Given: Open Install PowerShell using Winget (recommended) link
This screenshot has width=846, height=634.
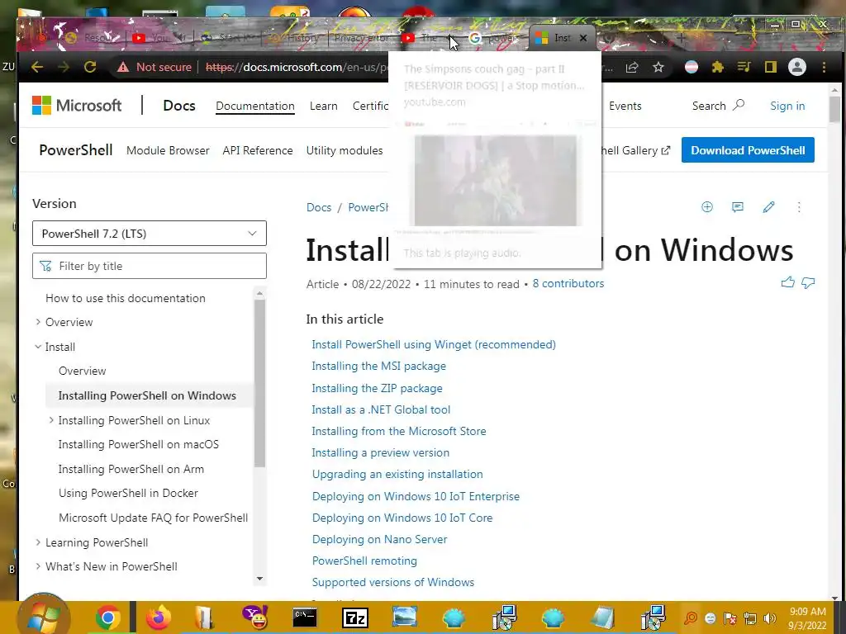Looking at the screenshot, I should [434, 344].
